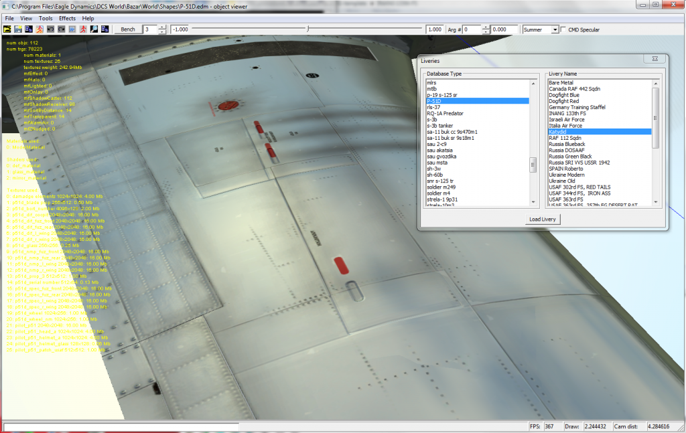The height and width of the screenshot is (433, 686).
Task: Click the red running figure icon
Action: tap(82, 29)
